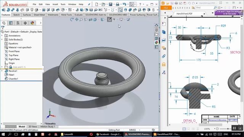The image size is (244, 137).
Task: Switch to the Evaluate tab
Action: [x=79, y=15]
